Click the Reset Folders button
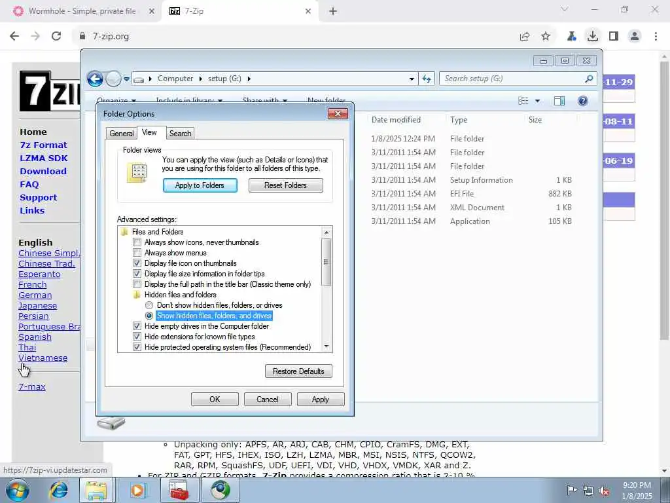This screenshot has height=503, width=670. [285, 185]
